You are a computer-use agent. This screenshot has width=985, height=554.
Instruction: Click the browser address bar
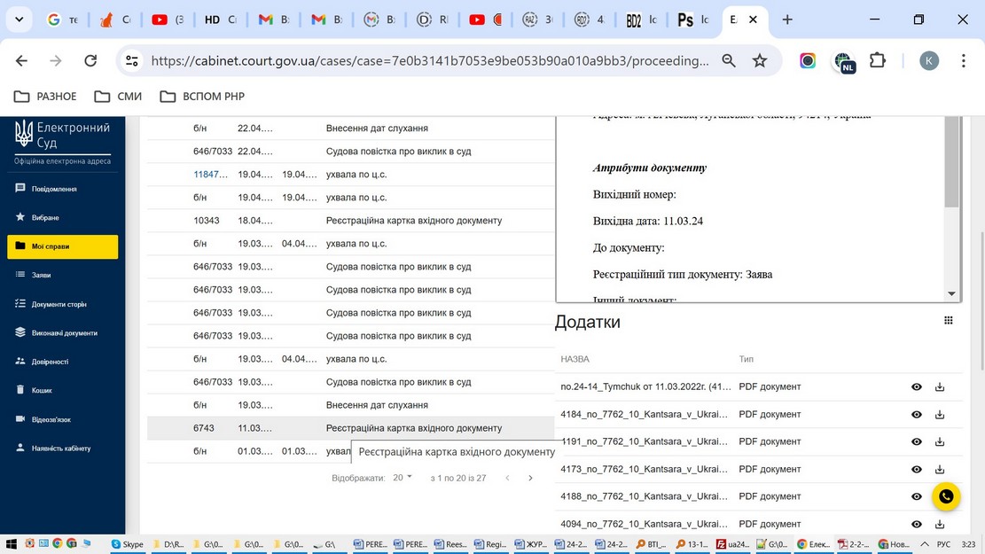(x=430, y=61)
